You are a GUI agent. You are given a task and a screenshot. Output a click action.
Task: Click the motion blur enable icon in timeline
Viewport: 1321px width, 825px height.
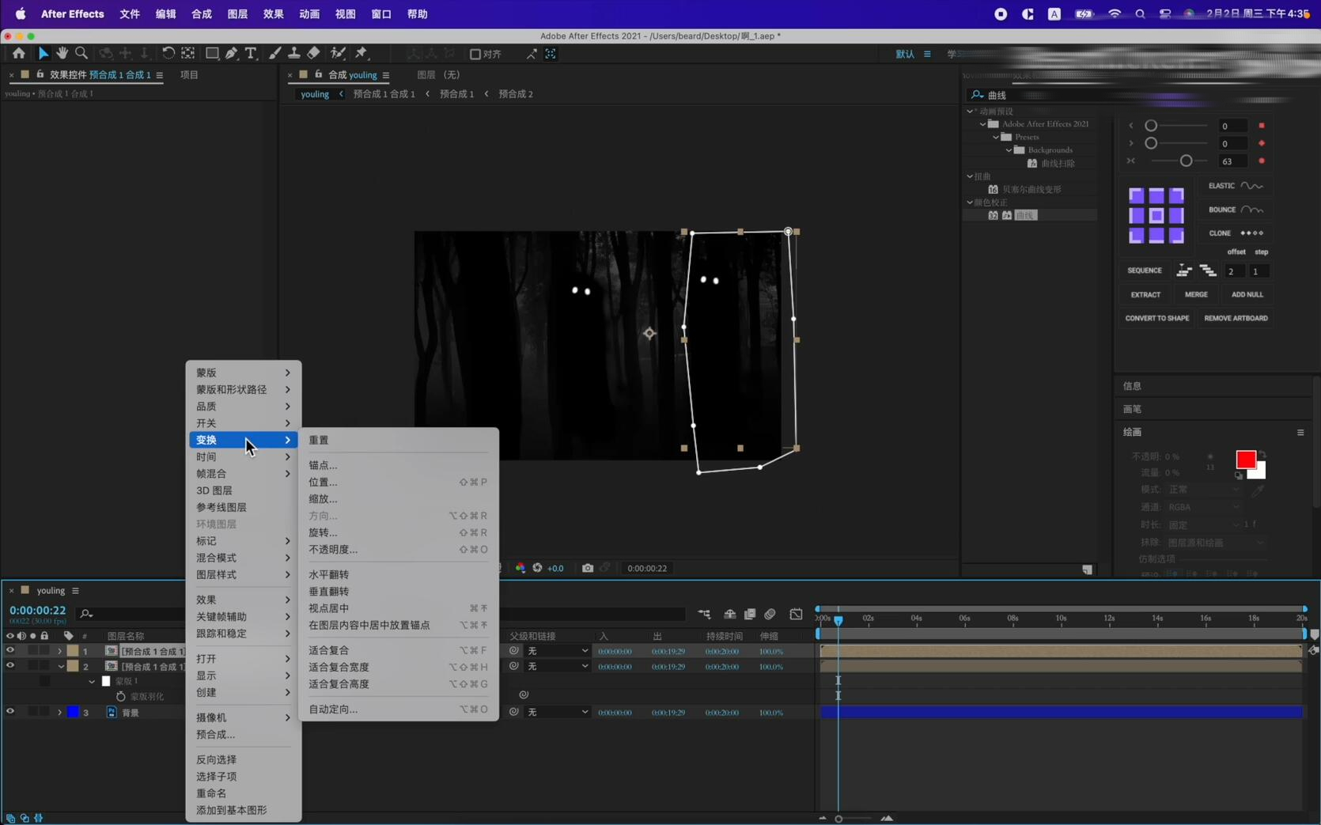point(770,614)
